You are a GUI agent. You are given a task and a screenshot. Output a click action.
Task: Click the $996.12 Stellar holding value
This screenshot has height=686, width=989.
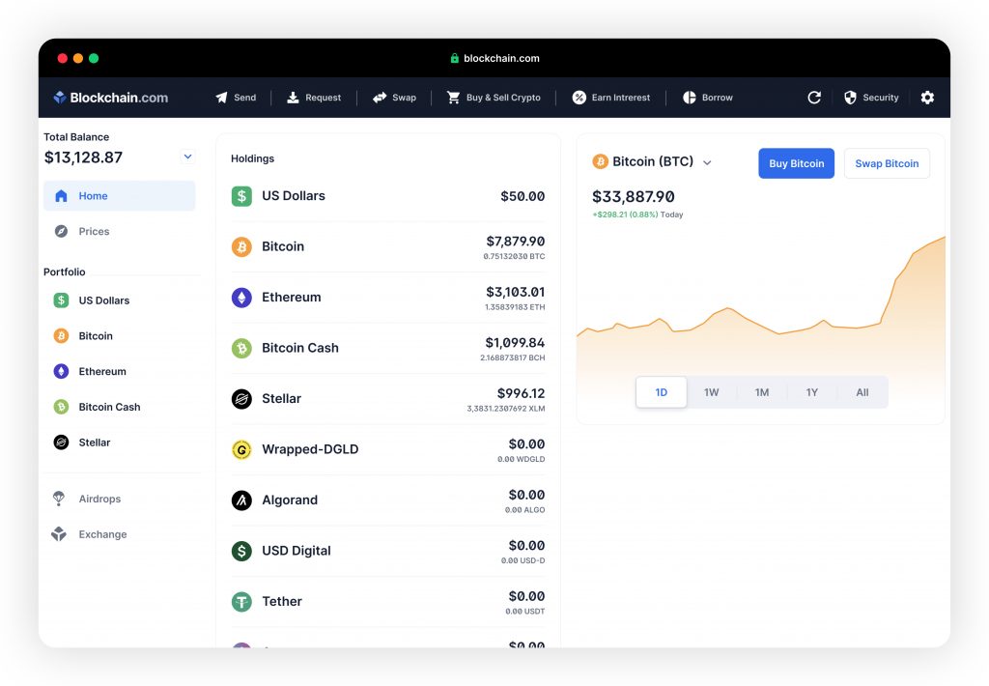521,393
